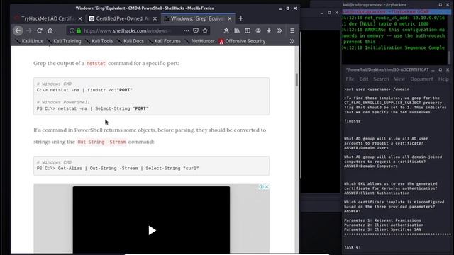Screen dimensions: 454x255
Task: Open Document menu in text editor
Action: click(x=421, y=79)
